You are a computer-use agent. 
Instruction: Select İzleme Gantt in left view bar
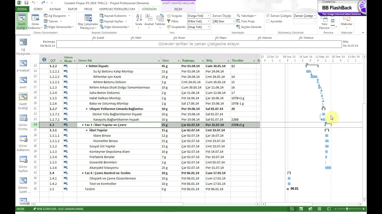click(23, 185)
